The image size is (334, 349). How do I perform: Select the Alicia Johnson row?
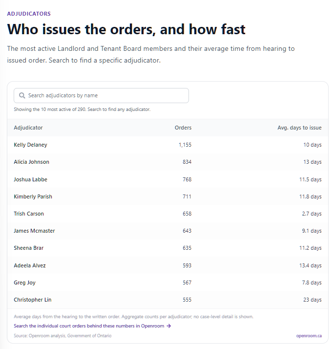pos(167,162)
